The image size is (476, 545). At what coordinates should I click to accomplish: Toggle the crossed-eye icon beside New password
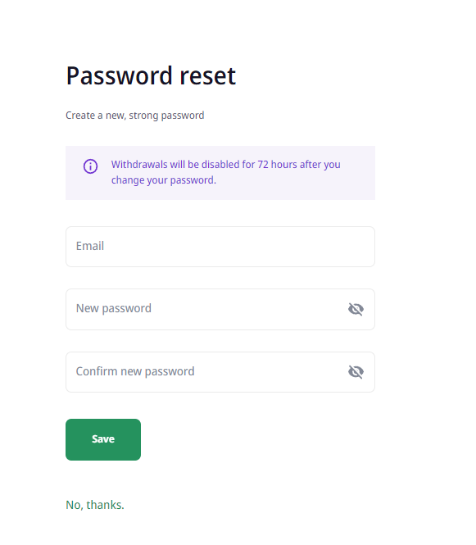(356, 309)
